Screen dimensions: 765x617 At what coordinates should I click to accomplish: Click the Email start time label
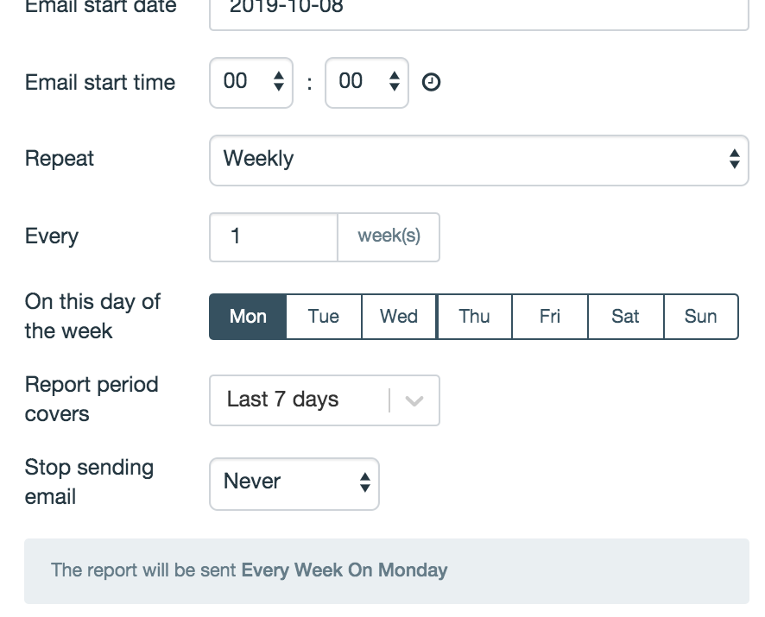[100, 83]
